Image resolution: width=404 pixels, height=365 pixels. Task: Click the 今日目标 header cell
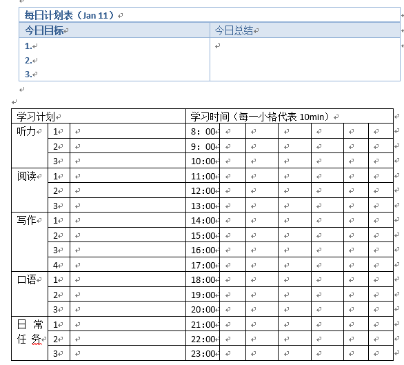114,30
